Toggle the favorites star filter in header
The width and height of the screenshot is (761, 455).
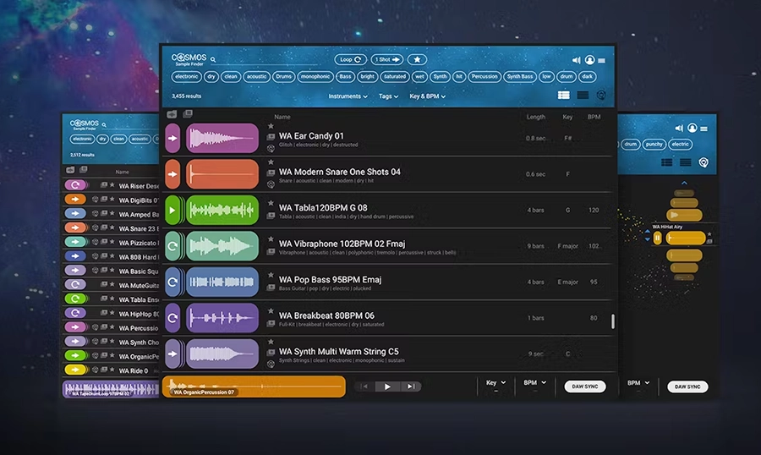click(417, 59)
